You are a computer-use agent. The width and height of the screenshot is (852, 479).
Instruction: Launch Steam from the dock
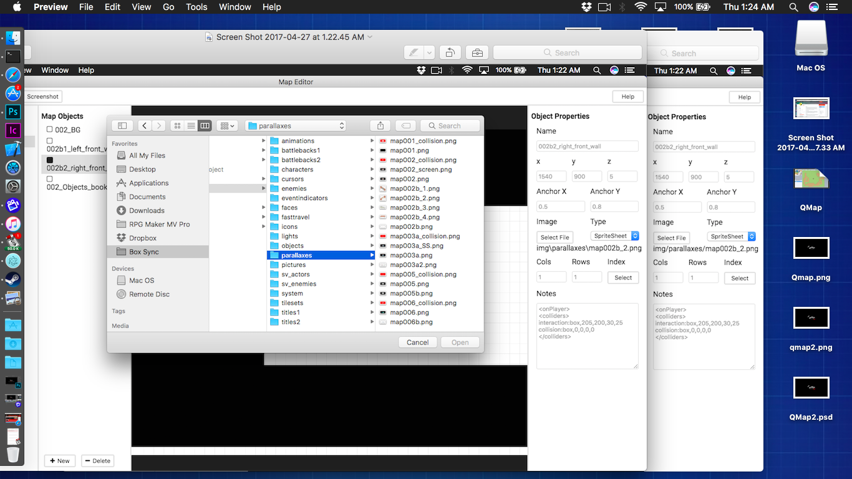(x=13, y=279)
